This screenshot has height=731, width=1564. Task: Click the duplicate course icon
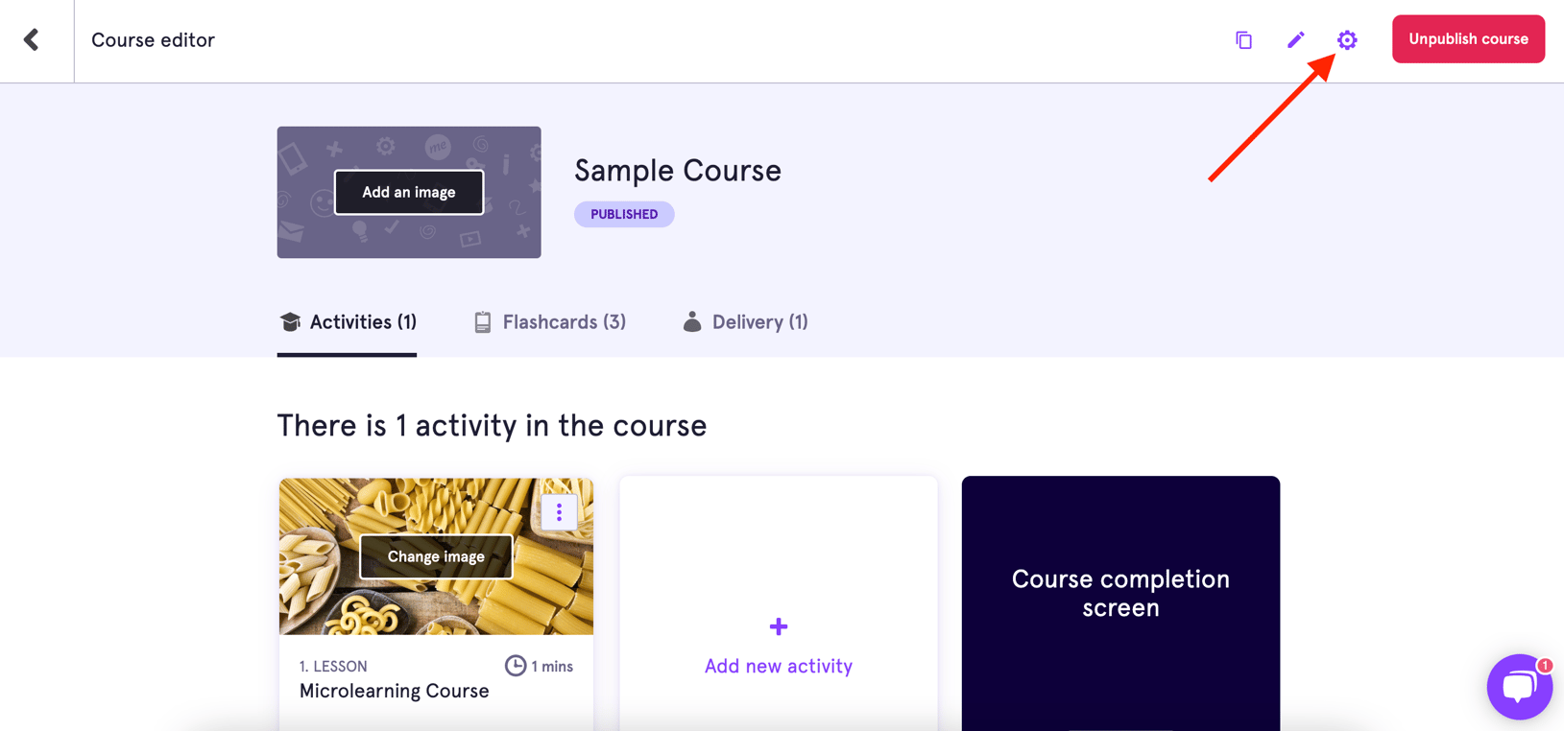(1244, 40)
